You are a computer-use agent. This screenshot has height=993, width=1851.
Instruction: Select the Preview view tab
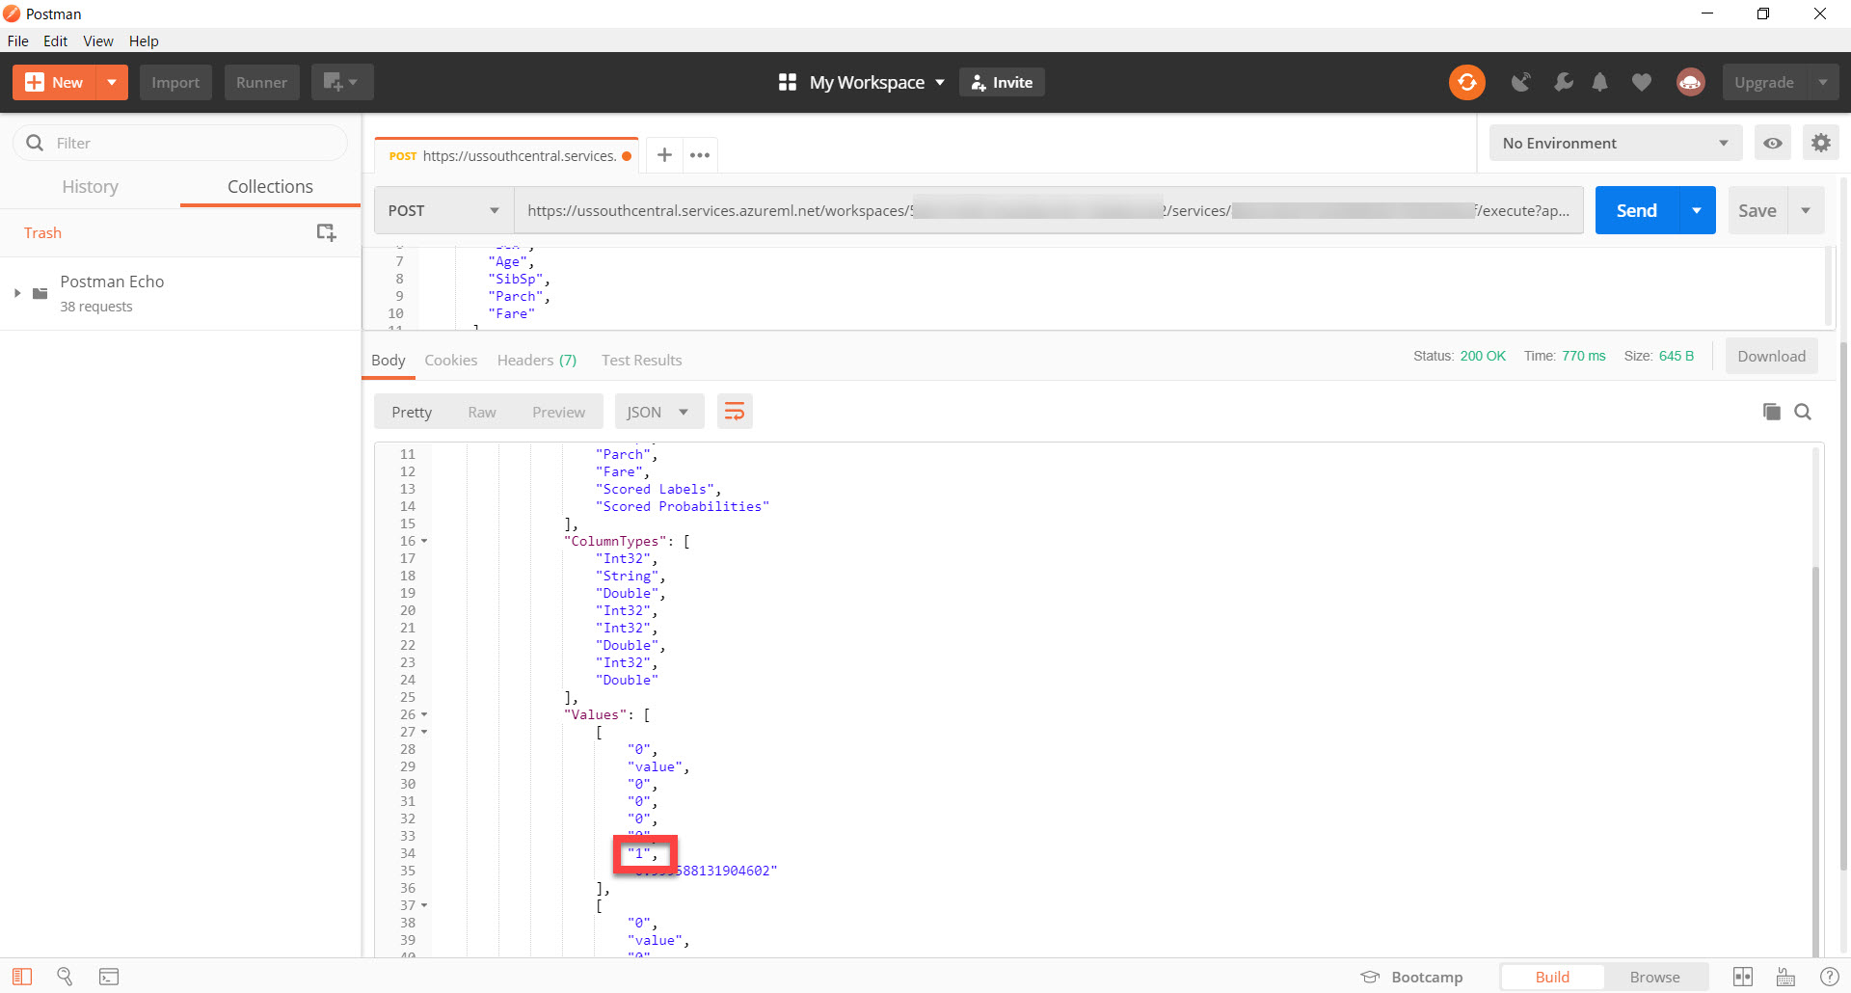click(x=559, y=412)
